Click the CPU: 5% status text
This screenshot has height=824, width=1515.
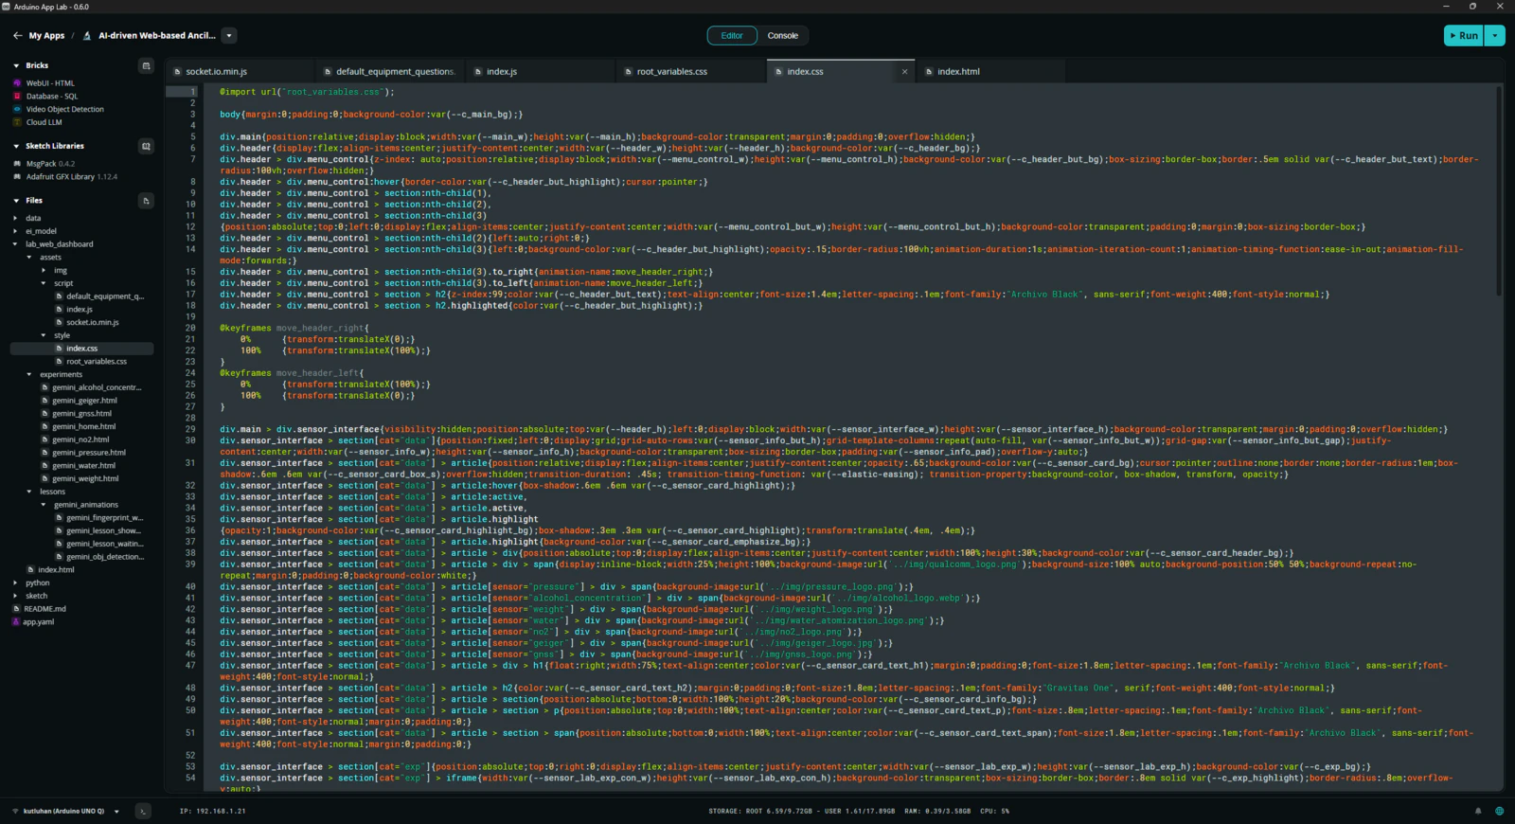pyautogui.click(x=995, y=811)
